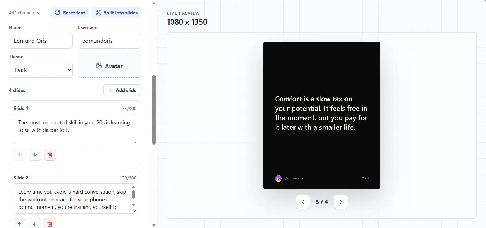Move Slide 1 down
The width and height of the screenshot is (486, 228).
point(35,155)
